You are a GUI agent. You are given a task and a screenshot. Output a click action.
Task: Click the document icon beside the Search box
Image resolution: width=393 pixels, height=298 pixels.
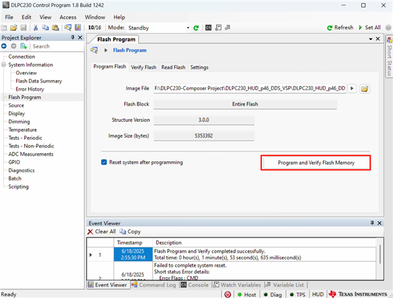[x=24, y=46]
